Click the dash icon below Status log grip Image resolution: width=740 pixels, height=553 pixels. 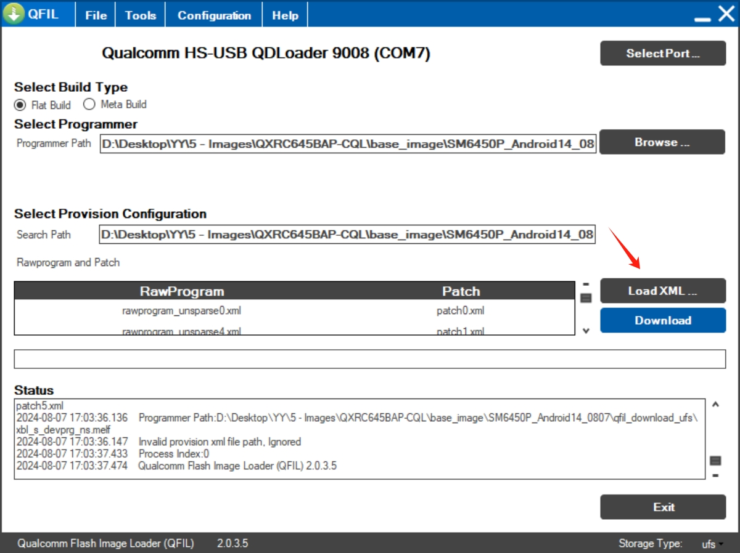715,475
